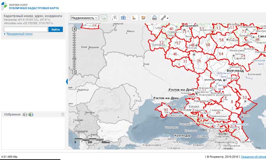The height and width of the screenshot is (160, 266).
Task: Click the Публичная кадастровая карта title link
Action: (x=34, y=8)
